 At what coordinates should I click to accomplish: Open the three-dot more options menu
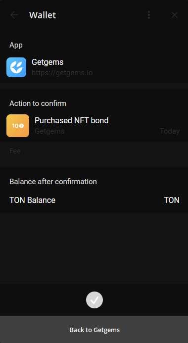coord(149,15)
